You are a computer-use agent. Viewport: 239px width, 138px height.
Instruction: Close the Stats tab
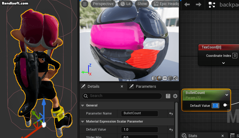point(223,136)
